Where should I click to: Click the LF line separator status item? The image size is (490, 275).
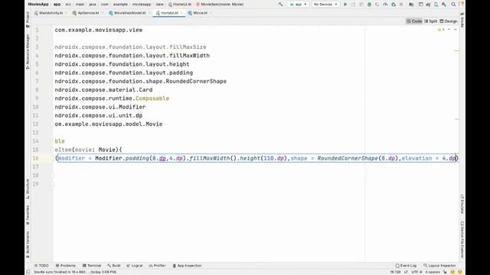[x=406, y=272]
